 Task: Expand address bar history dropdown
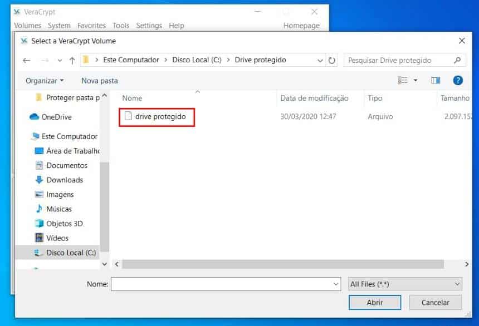click(x=320, y=61)
